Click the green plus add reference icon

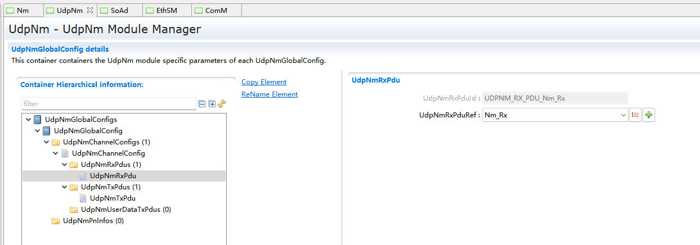649,115
